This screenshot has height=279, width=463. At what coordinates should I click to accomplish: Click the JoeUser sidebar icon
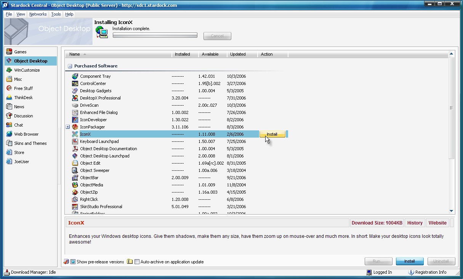(9, 162)
